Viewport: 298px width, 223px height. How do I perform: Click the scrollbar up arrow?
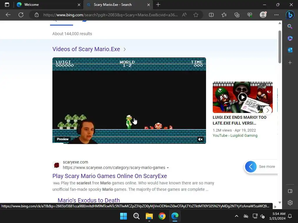(280, 23)
